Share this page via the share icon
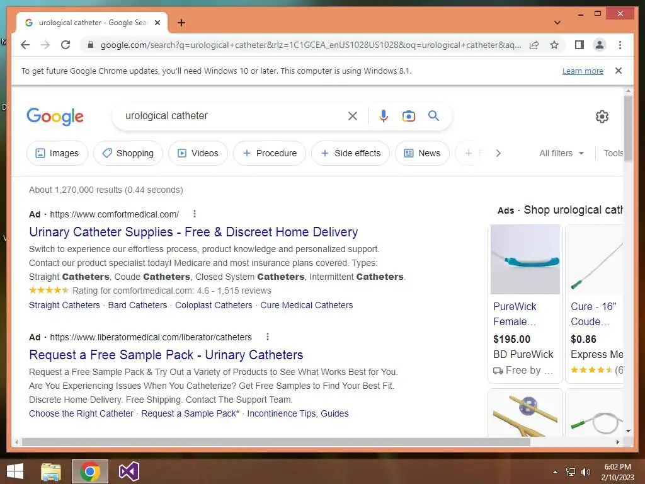The height and width of the screenshot is (484, 645). point(534,45)
